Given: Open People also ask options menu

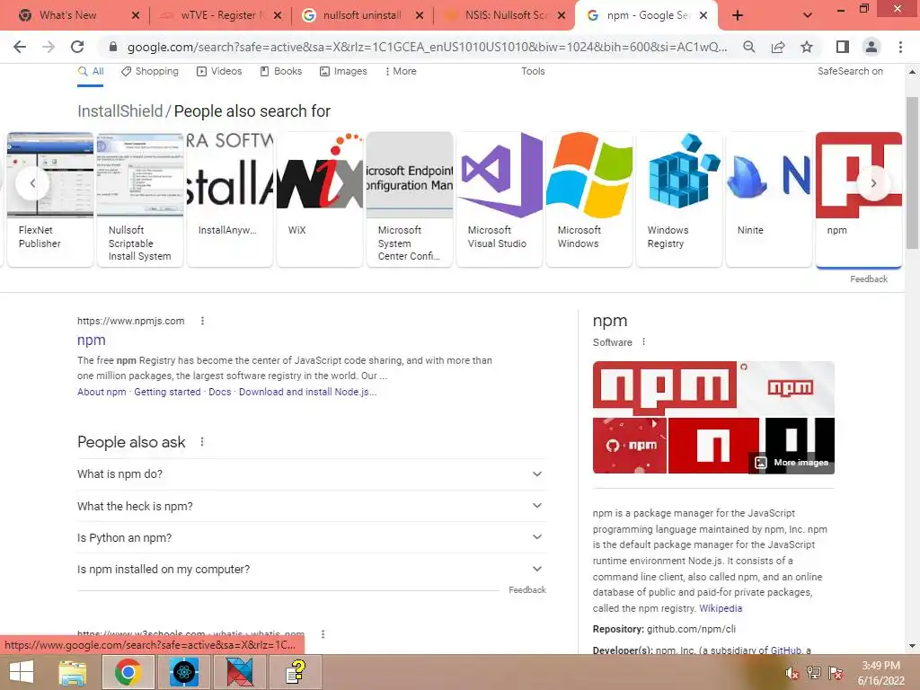Looking at the screenshot, I should [202, 442].
